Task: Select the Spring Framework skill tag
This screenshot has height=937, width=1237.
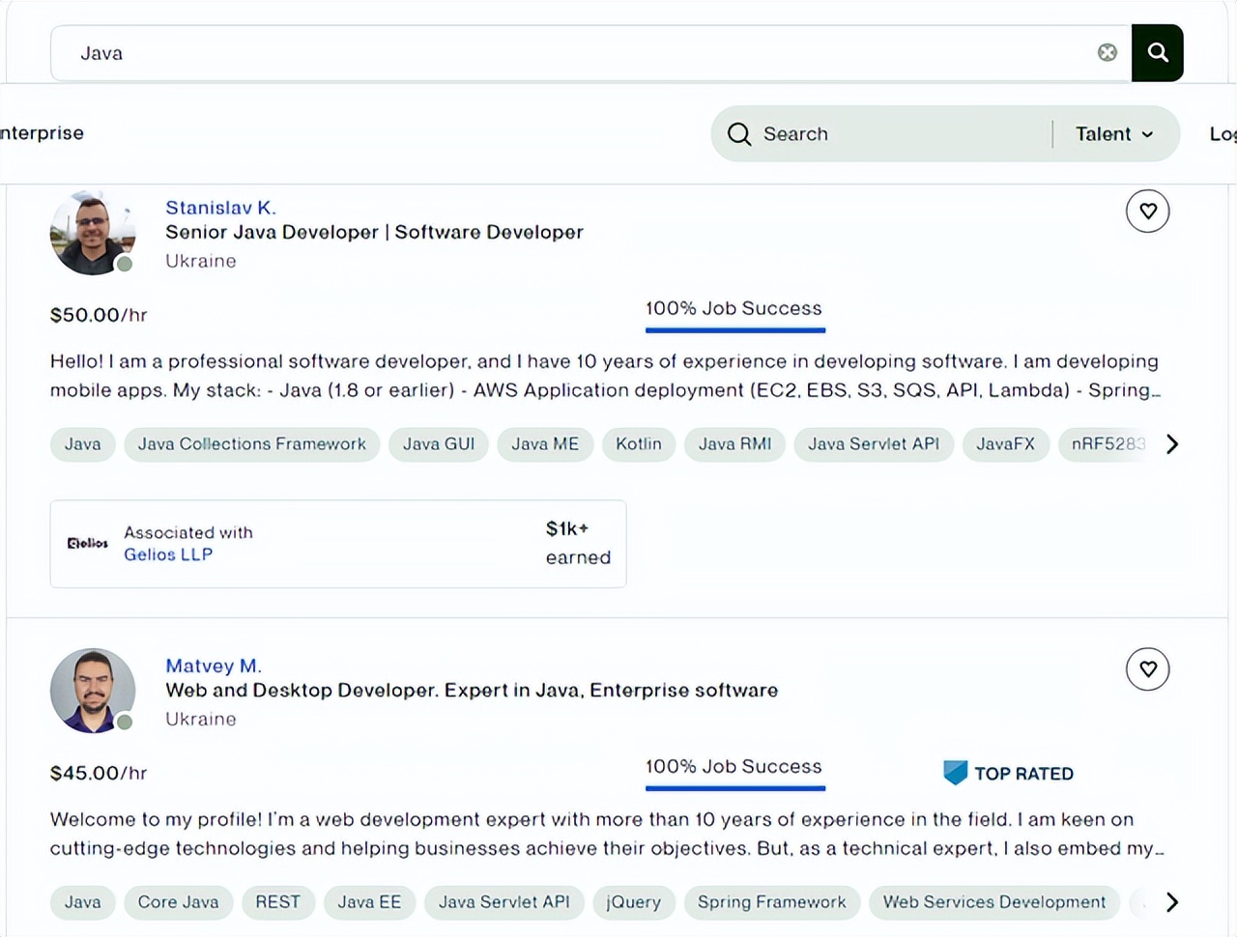Action: tap(771, 902)
